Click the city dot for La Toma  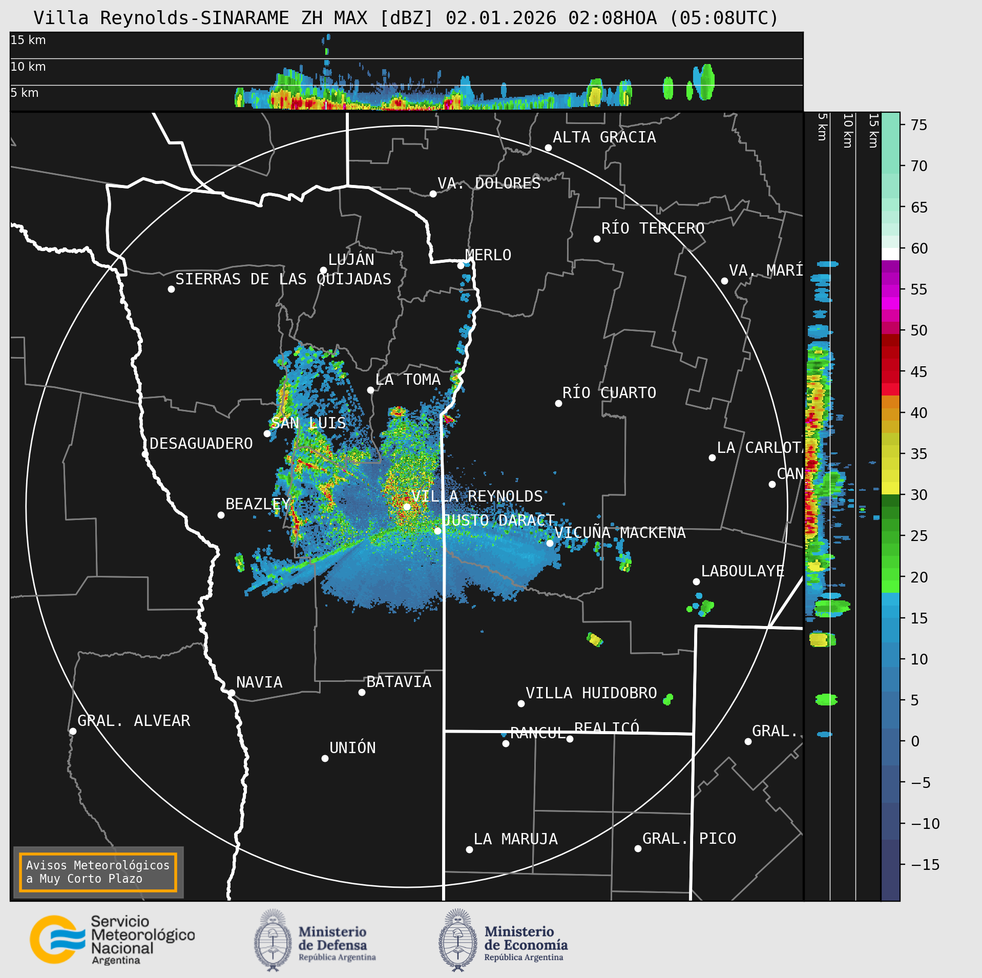(370, 390)
